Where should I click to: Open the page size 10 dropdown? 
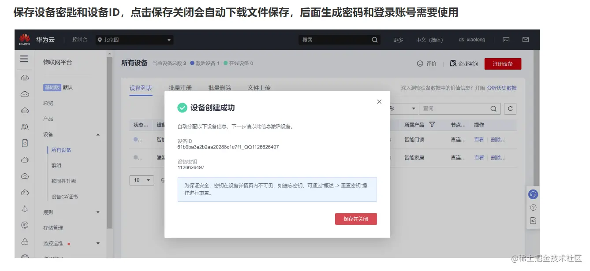(x=142, y=180)
